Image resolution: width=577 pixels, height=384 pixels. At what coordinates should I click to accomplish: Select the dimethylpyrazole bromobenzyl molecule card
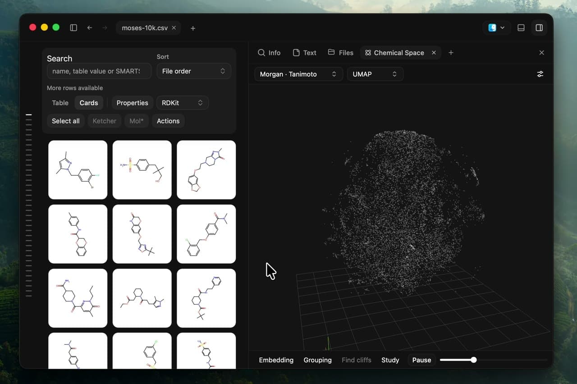(x=78, y=170)
